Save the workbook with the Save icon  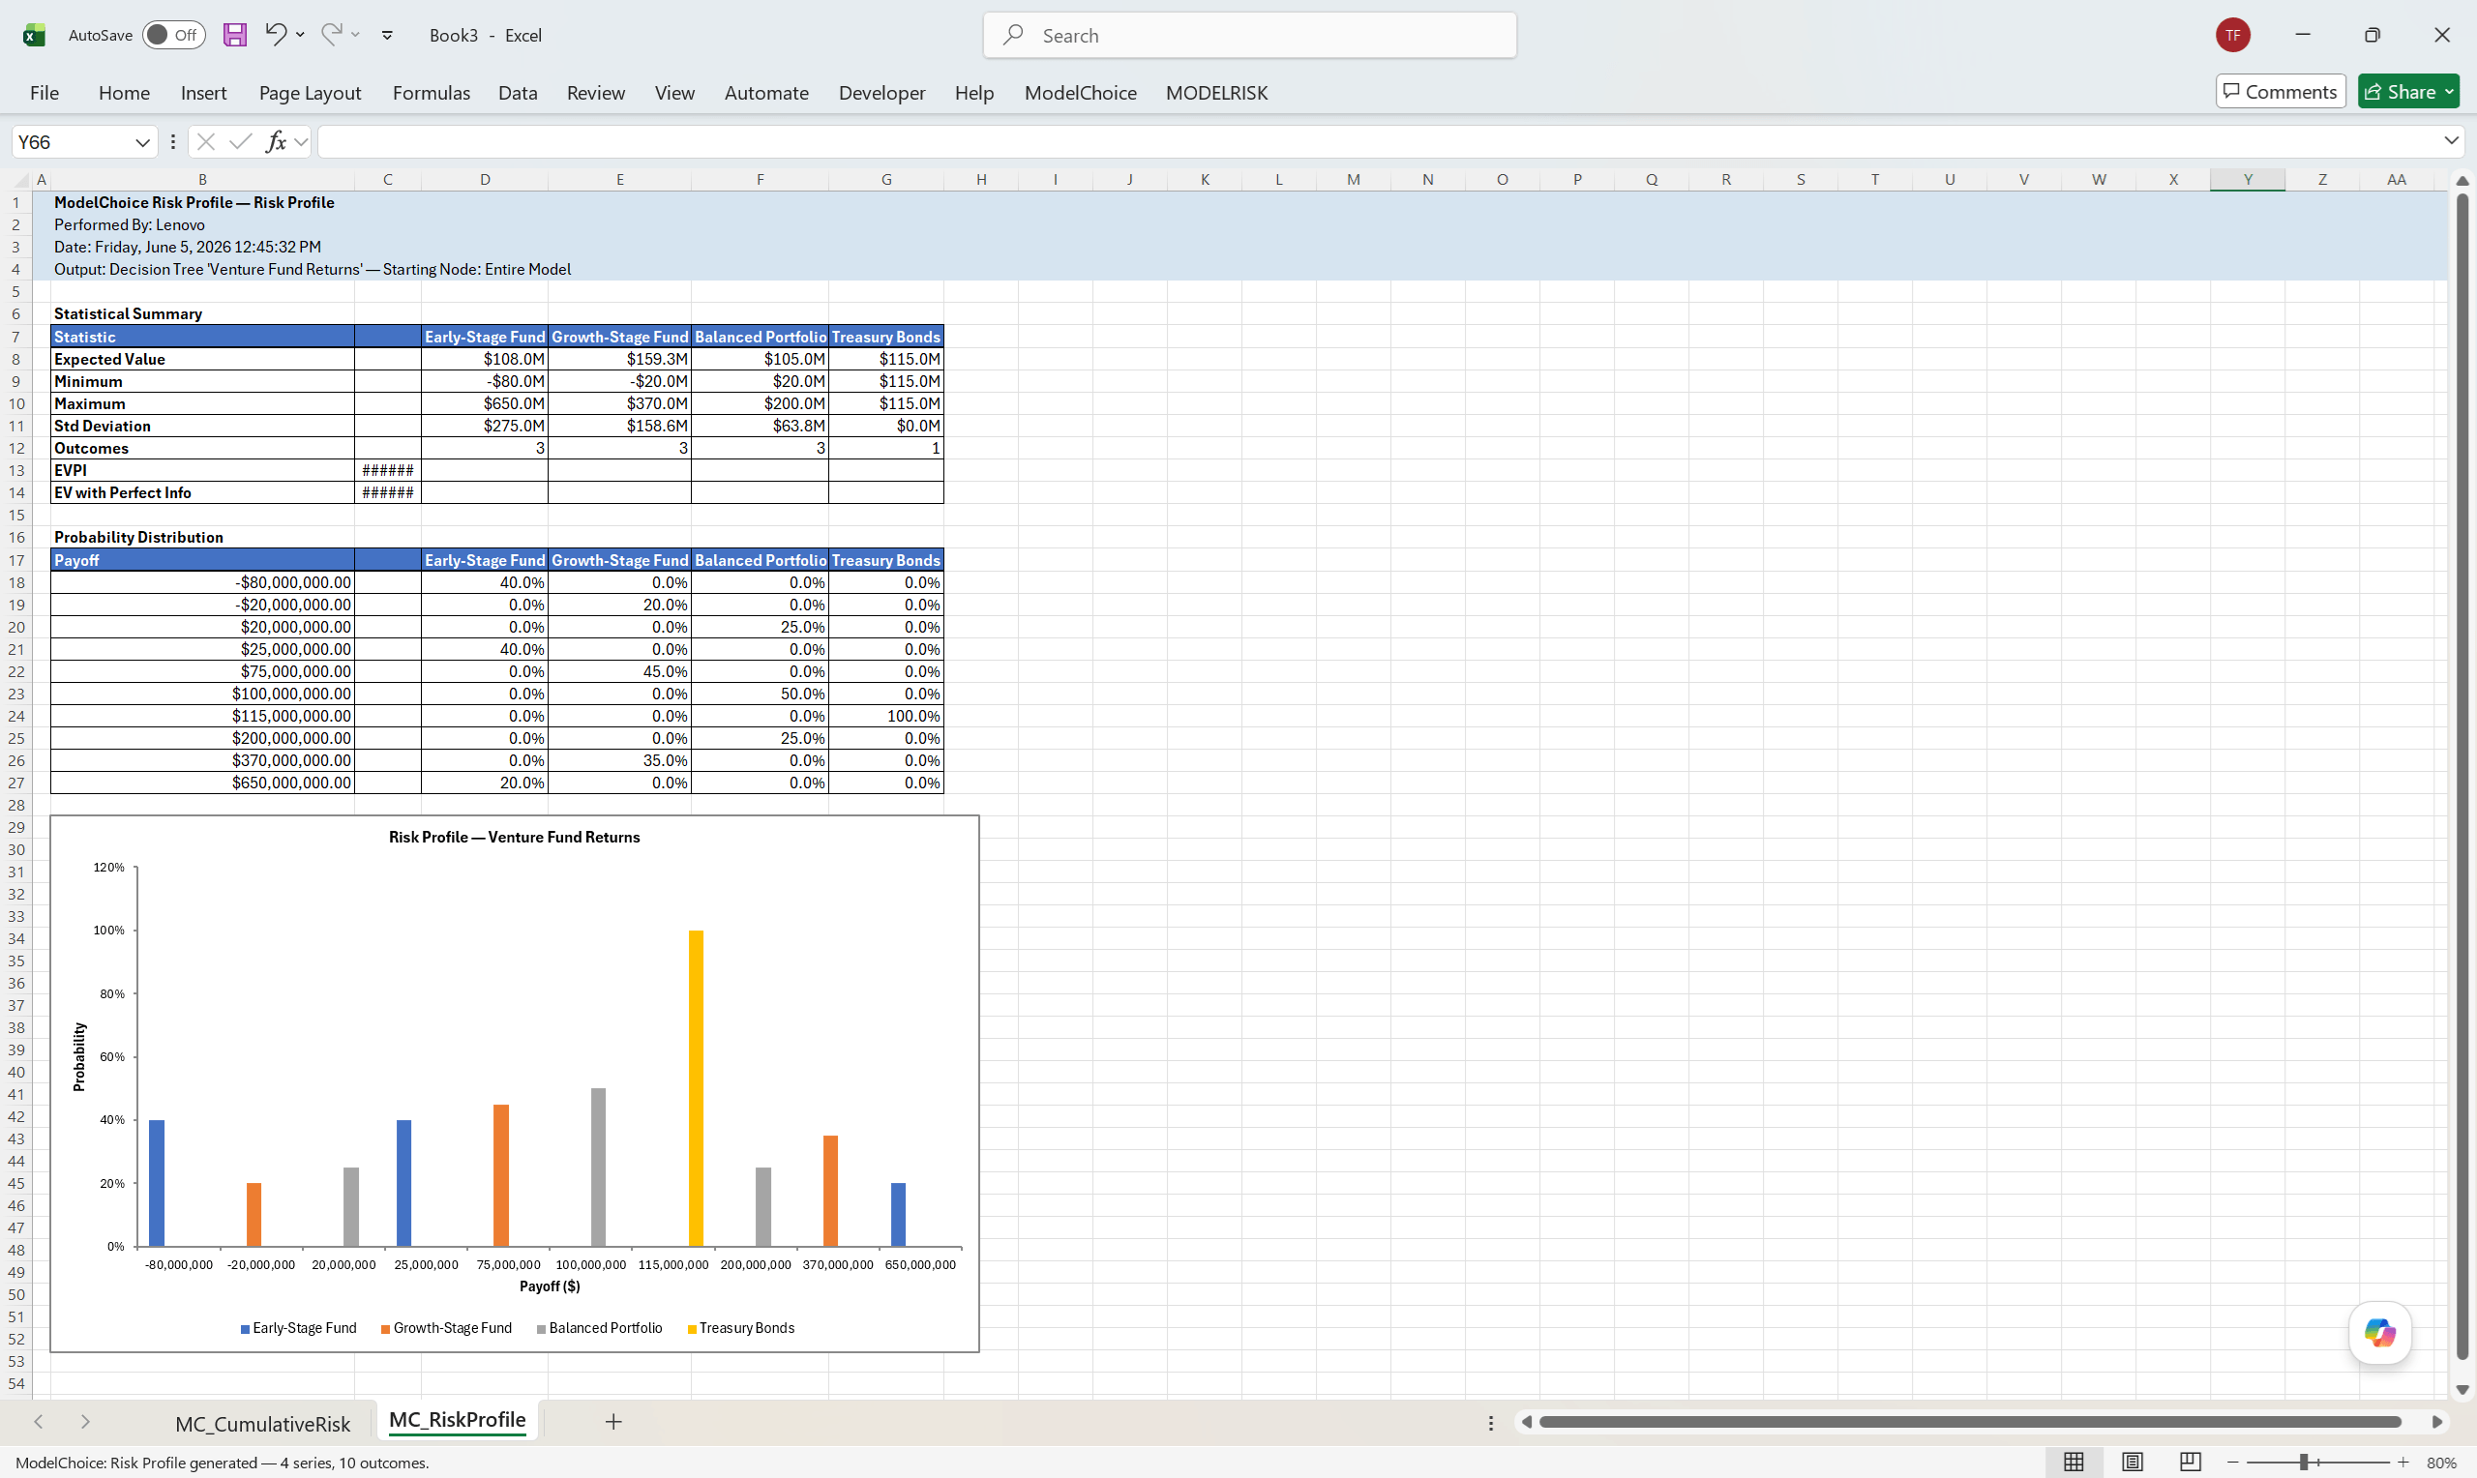[235, 35]
